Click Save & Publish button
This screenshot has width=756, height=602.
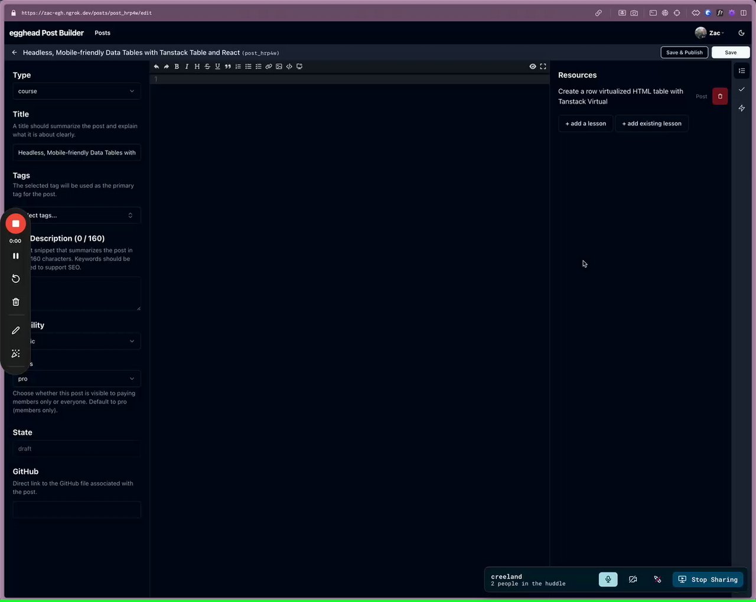[685, 53]
